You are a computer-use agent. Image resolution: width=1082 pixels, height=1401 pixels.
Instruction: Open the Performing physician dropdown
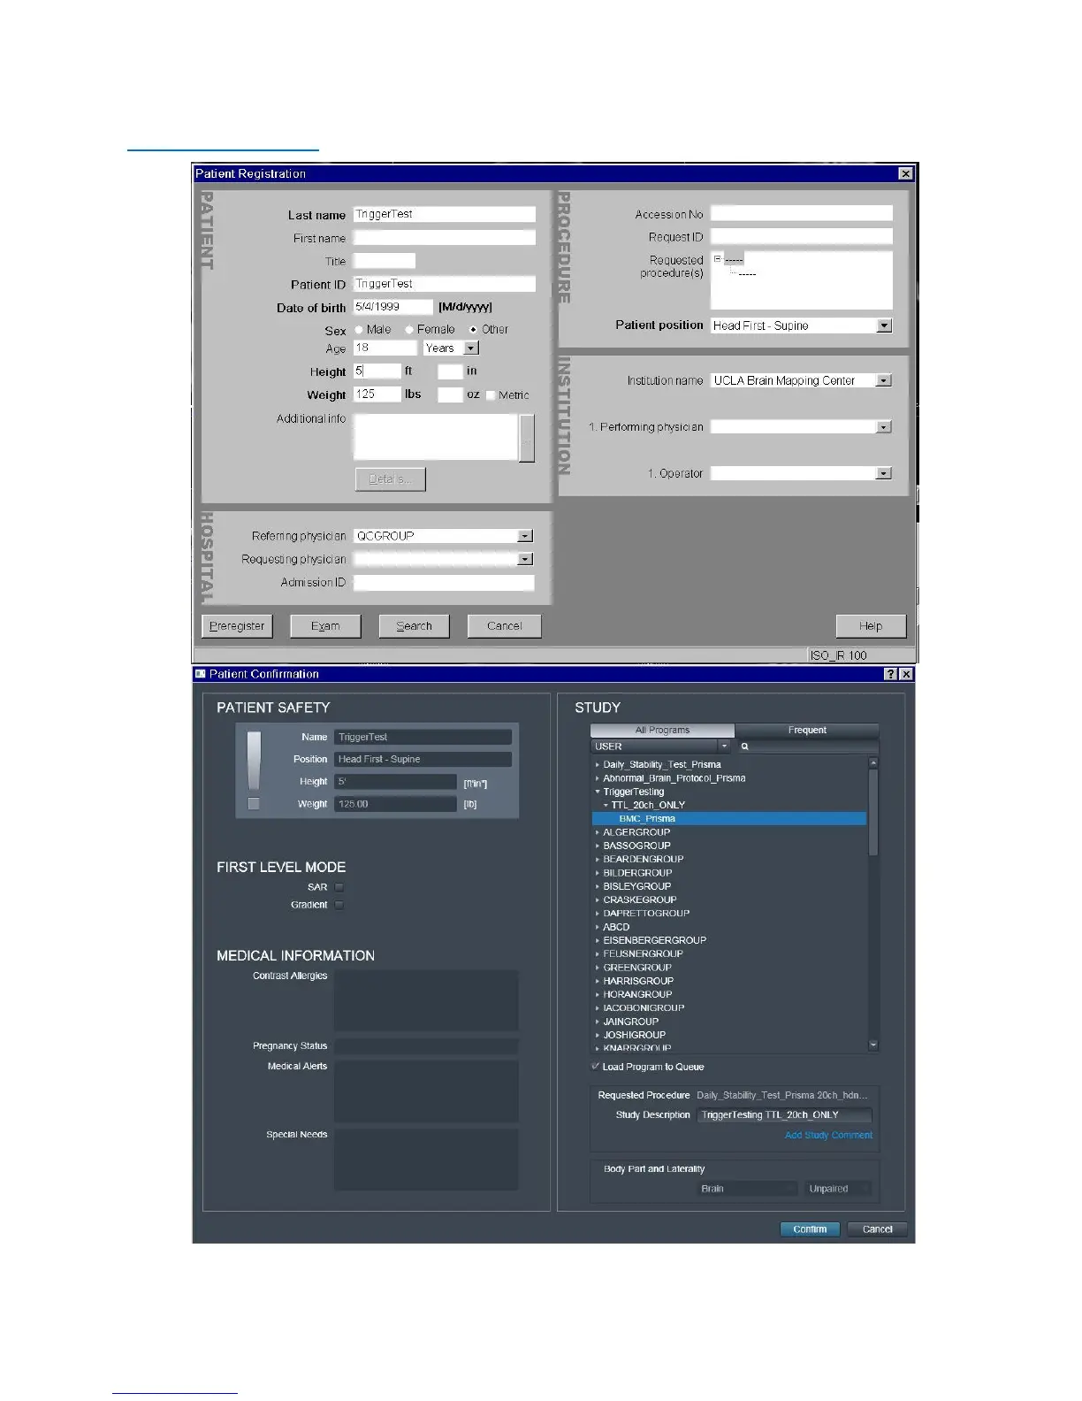pyautogui.click(x=883, y=427)
